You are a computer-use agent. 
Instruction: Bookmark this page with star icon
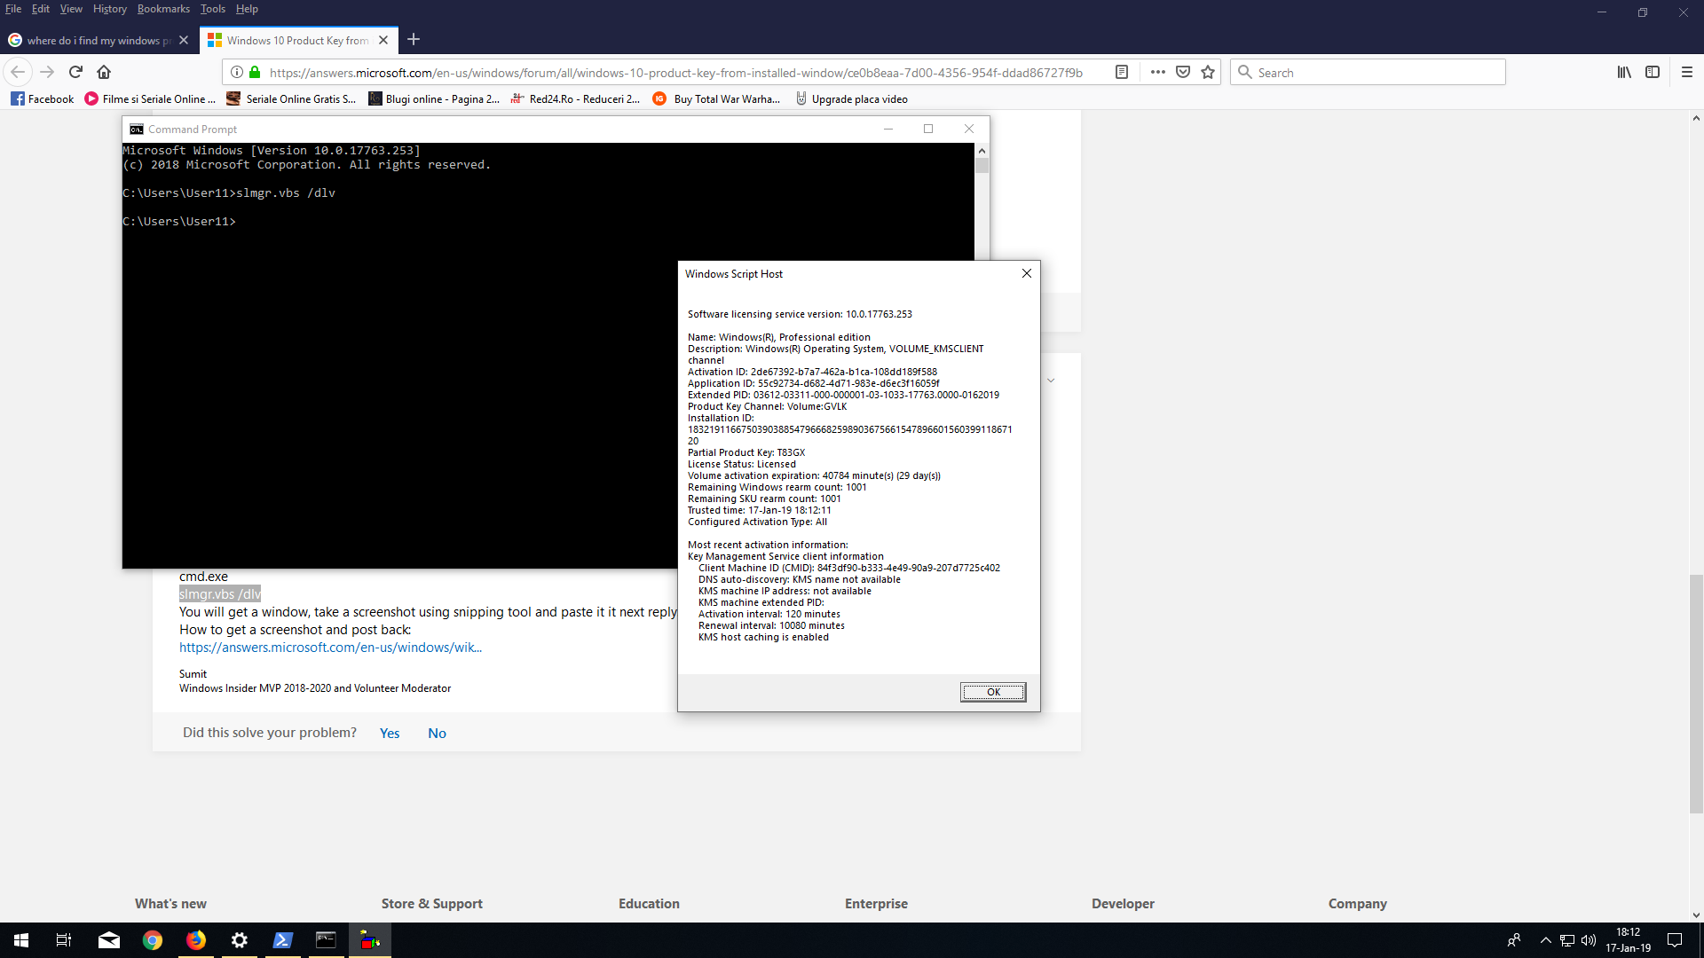(x=1208, y=72)
